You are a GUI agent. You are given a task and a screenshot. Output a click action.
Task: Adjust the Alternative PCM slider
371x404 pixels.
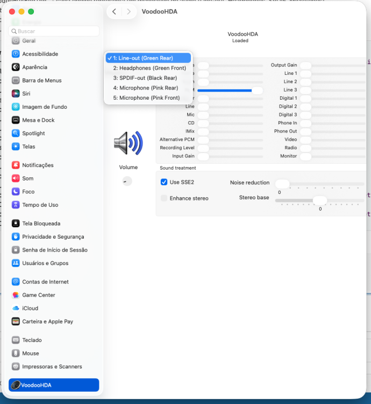coord(230,140)
